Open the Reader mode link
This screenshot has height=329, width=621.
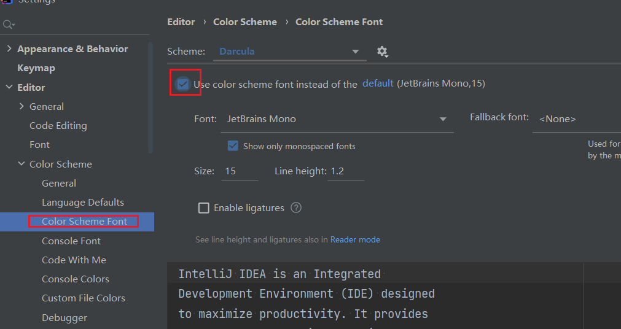point(355,239)
